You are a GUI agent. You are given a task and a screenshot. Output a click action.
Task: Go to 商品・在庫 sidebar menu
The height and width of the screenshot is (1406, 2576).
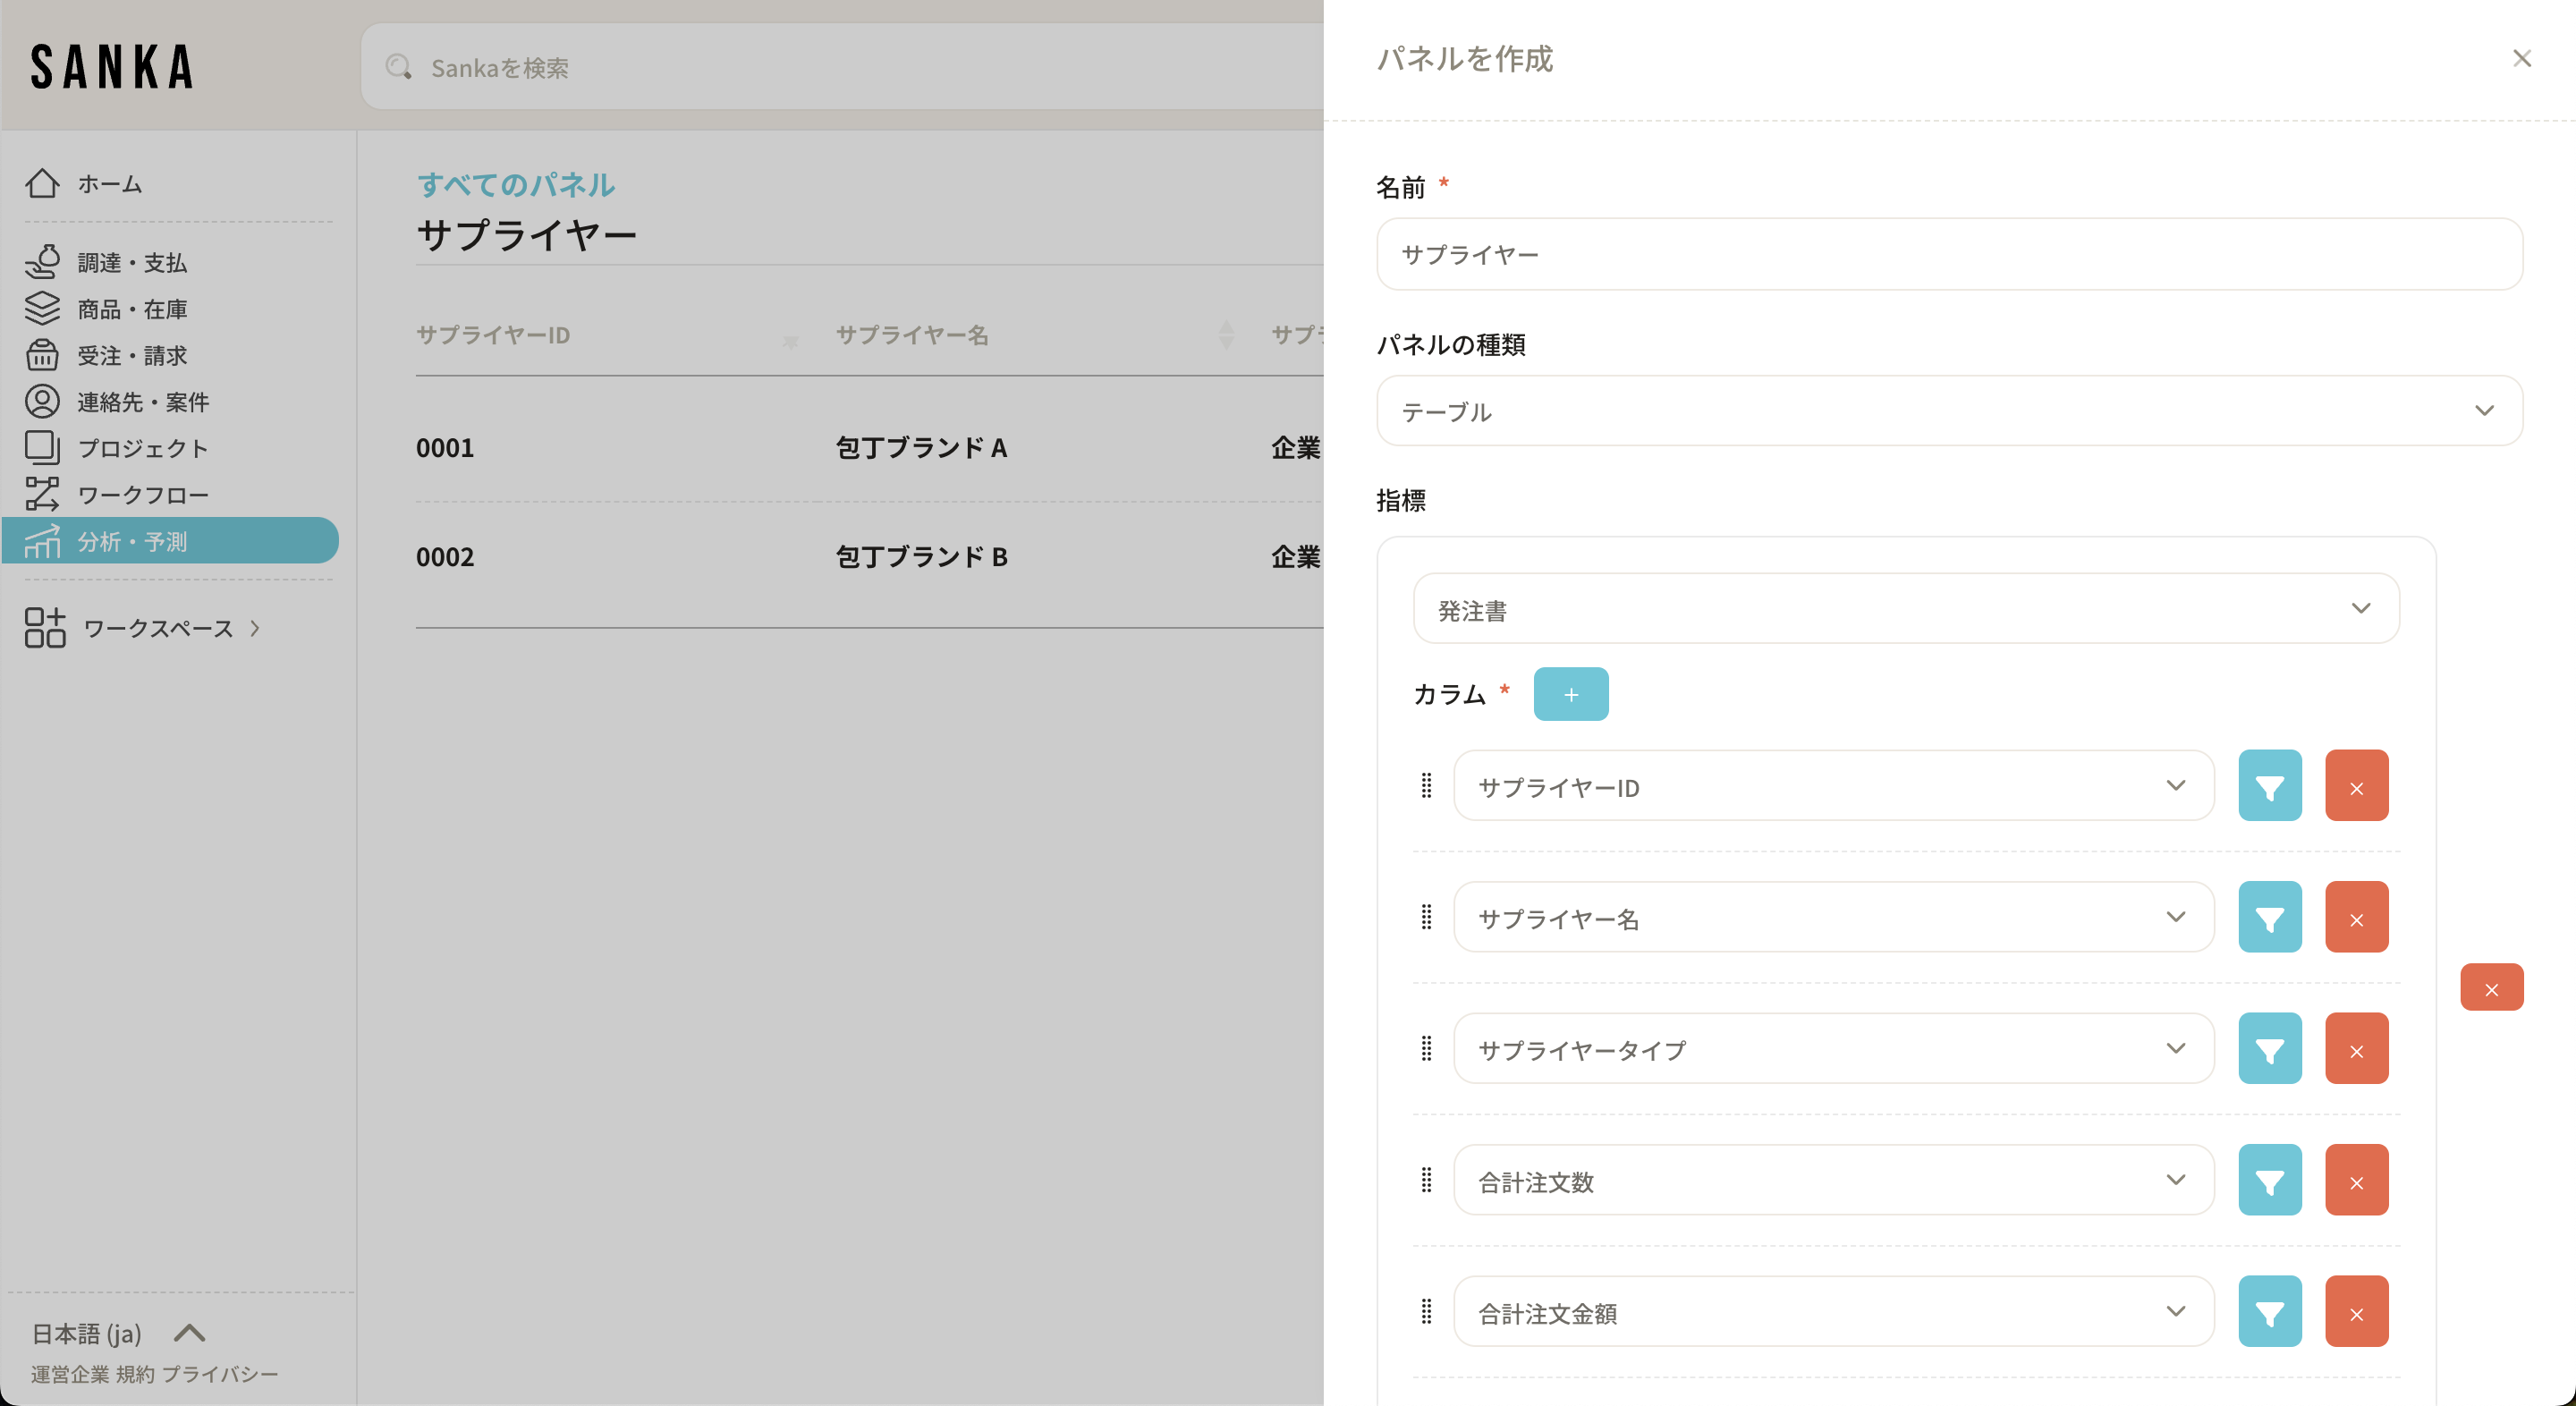click(132, 309)
